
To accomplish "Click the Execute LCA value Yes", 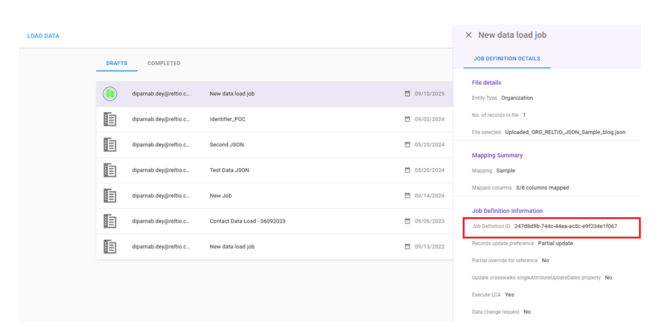I will pyautogui.click(x=509, y=294).
